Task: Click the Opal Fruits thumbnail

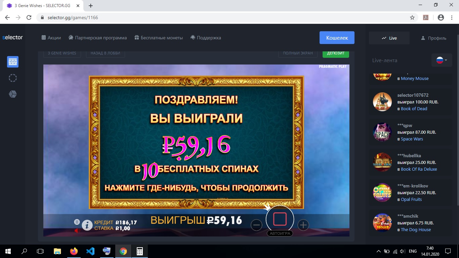Action: coord(382,192)
